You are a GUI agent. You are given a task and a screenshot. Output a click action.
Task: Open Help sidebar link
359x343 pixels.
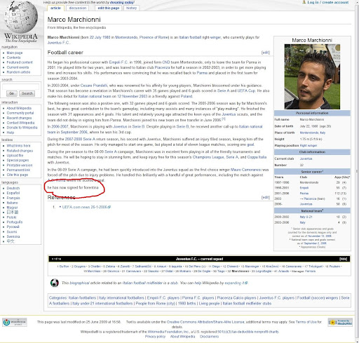[11, 133]
